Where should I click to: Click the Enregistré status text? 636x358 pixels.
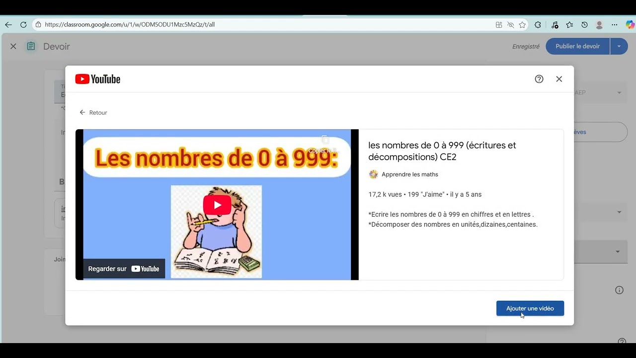(526, 46)
